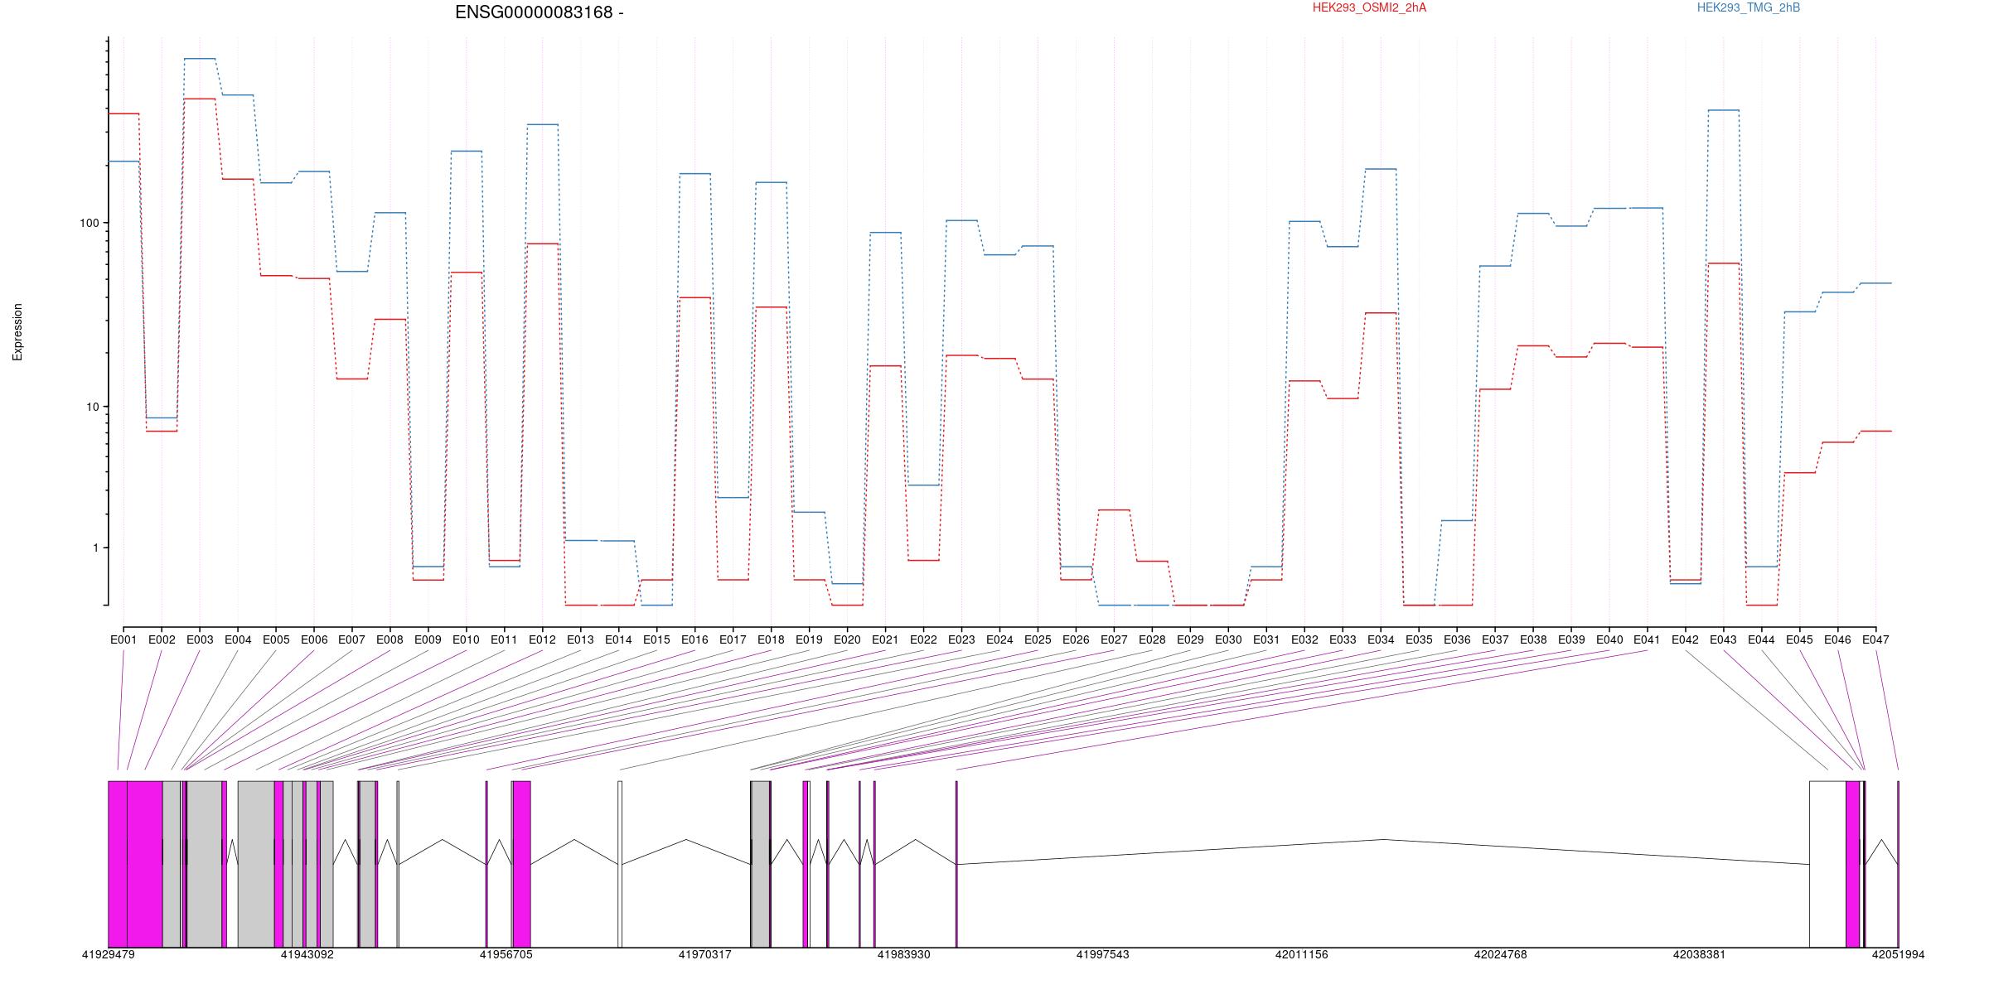Screen dimensions: 1989x994
Task: Select exon label E021
Action: pos(885,639)
